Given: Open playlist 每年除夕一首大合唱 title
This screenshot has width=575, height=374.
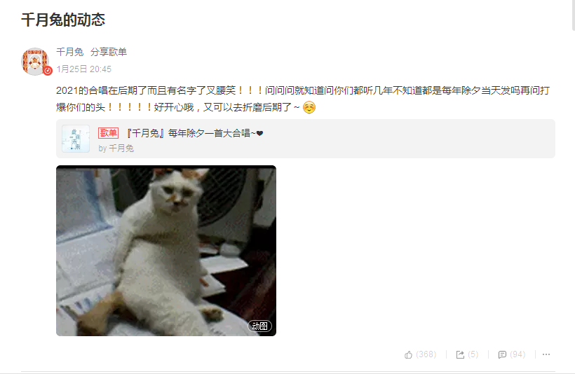Looking at the screenshot, I should tap(195, 133).
